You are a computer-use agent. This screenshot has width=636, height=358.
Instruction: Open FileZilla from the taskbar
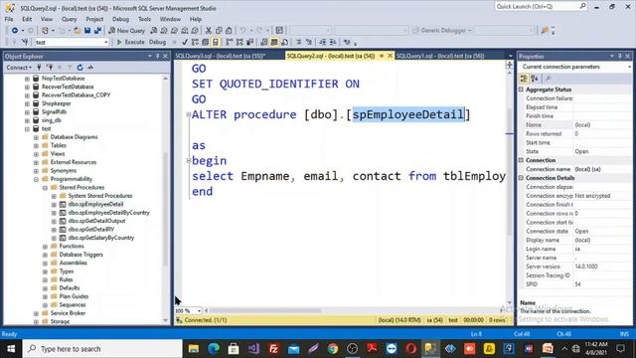274,349
